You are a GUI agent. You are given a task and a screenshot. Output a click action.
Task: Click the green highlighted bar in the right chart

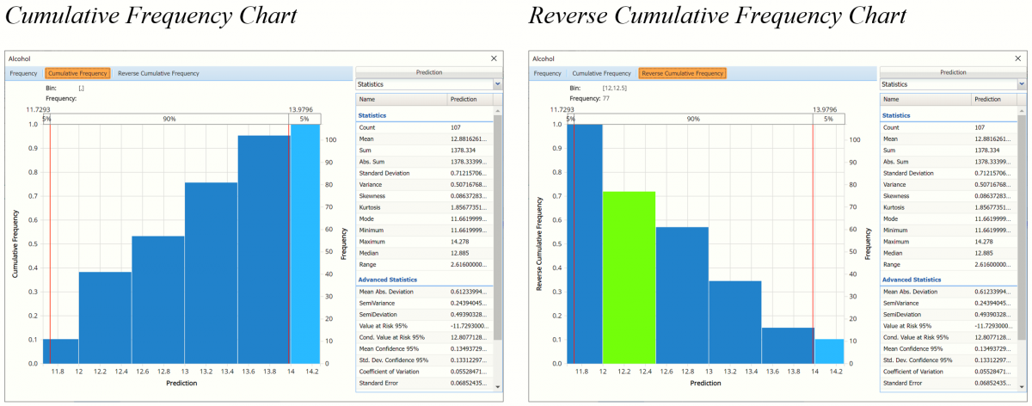click(x=629, y=277)
